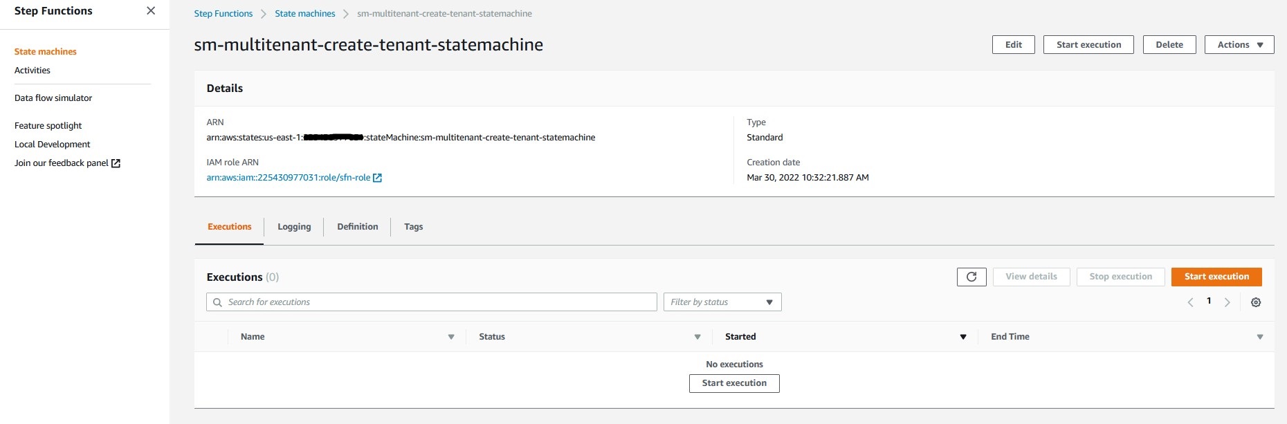Refresh the executions list
The width and height of the screenshot is (1287, 424).
tap(971, 277)
